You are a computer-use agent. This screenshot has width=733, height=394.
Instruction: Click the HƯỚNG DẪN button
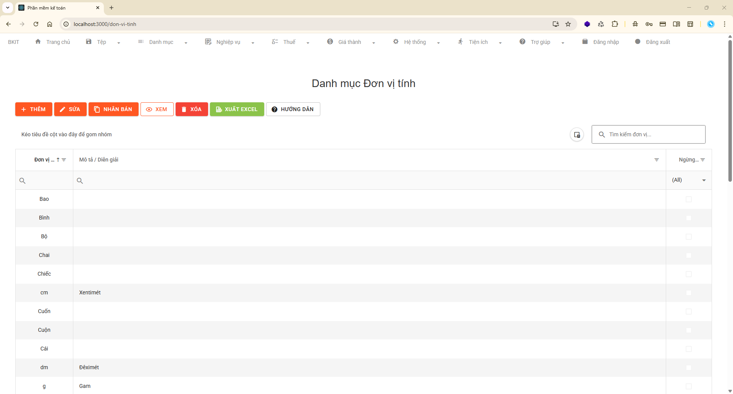pos(293,109)
